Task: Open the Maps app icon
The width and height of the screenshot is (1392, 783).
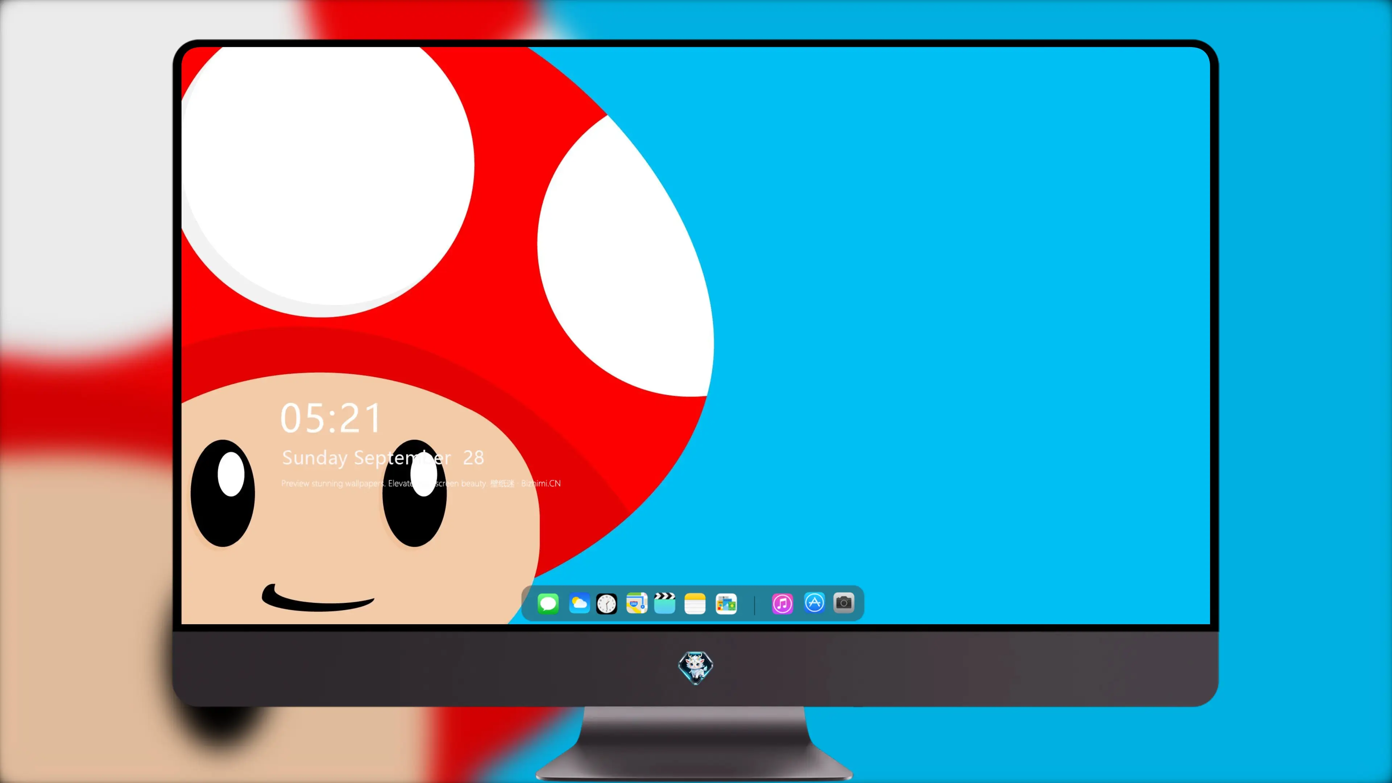Action: [x=637, y=604]
